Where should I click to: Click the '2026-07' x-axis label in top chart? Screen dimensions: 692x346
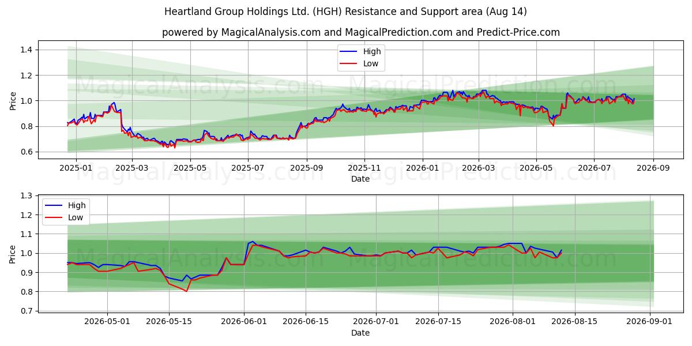coord(594,168)
